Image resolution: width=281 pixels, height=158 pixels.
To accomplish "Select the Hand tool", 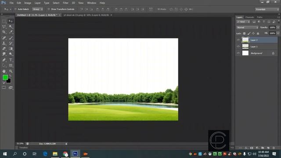I will (4, 71).
